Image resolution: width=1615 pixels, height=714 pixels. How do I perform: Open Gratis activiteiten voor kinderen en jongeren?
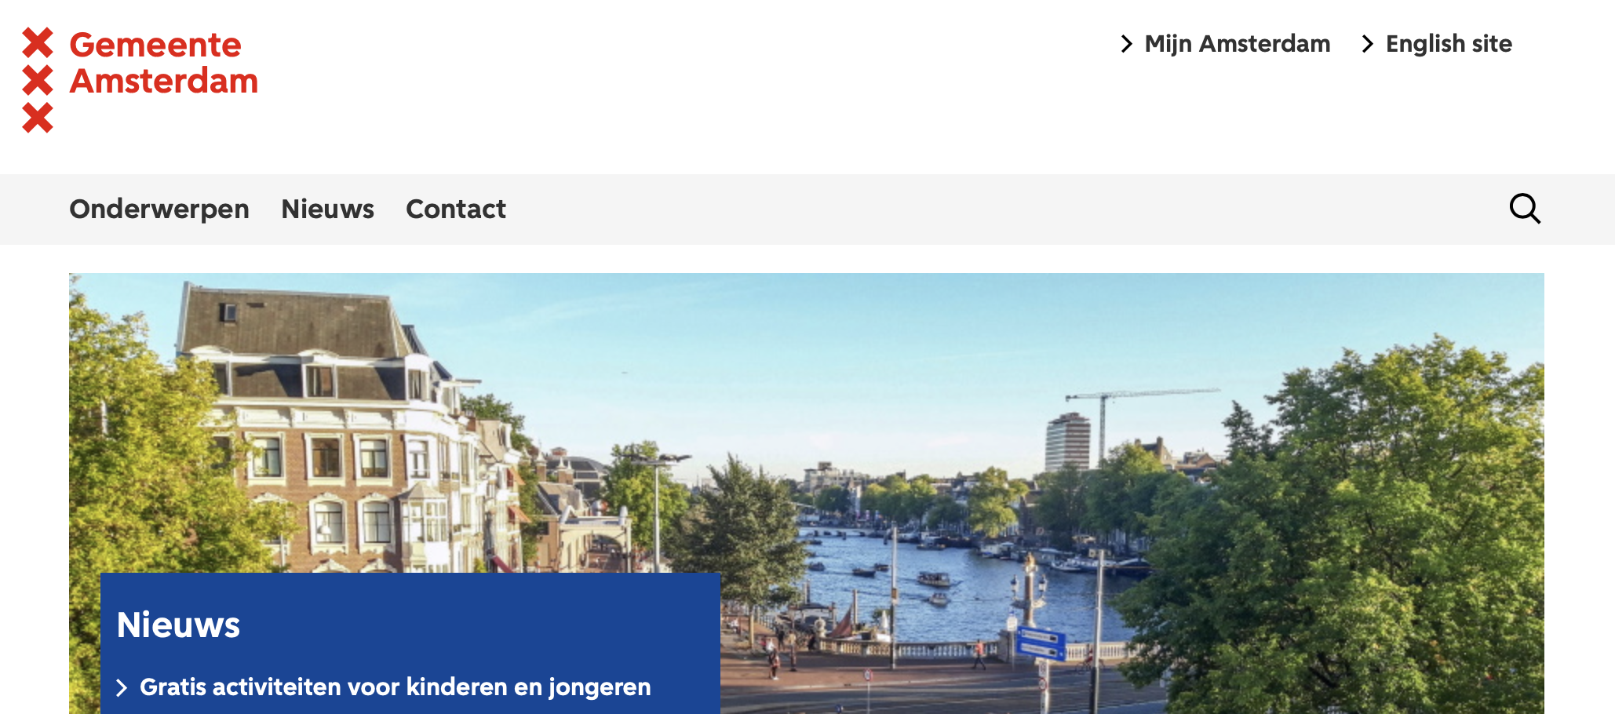click(x=384, y=687)
